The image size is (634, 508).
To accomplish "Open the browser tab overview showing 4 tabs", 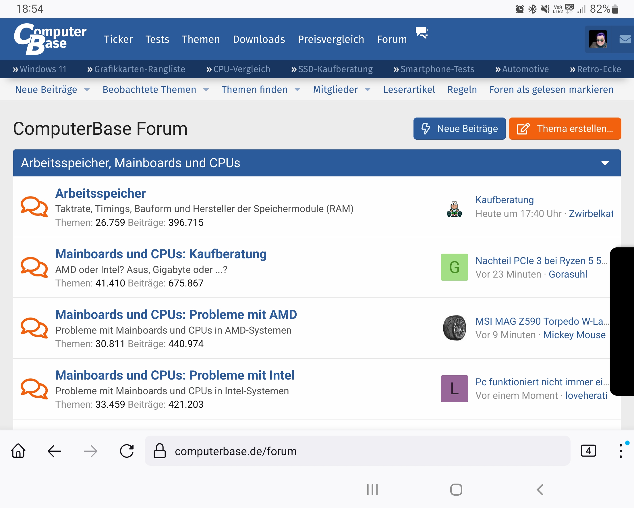I will tap(588, 451).
